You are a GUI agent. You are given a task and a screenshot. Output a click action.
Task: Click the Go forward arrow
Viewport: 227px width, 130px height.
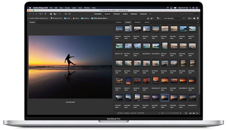click(x=34, y=14)
